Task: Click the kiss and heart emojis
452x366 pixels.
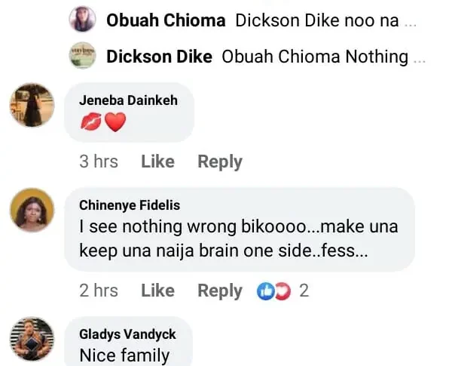Action: coord(102,121)
